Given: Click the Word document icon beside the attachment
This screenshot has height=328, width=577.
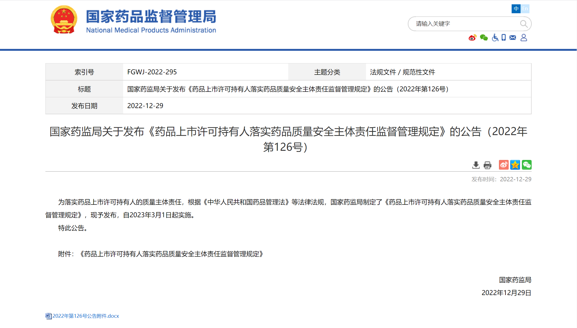Looking at the screenshot, I should coord(48,316).
